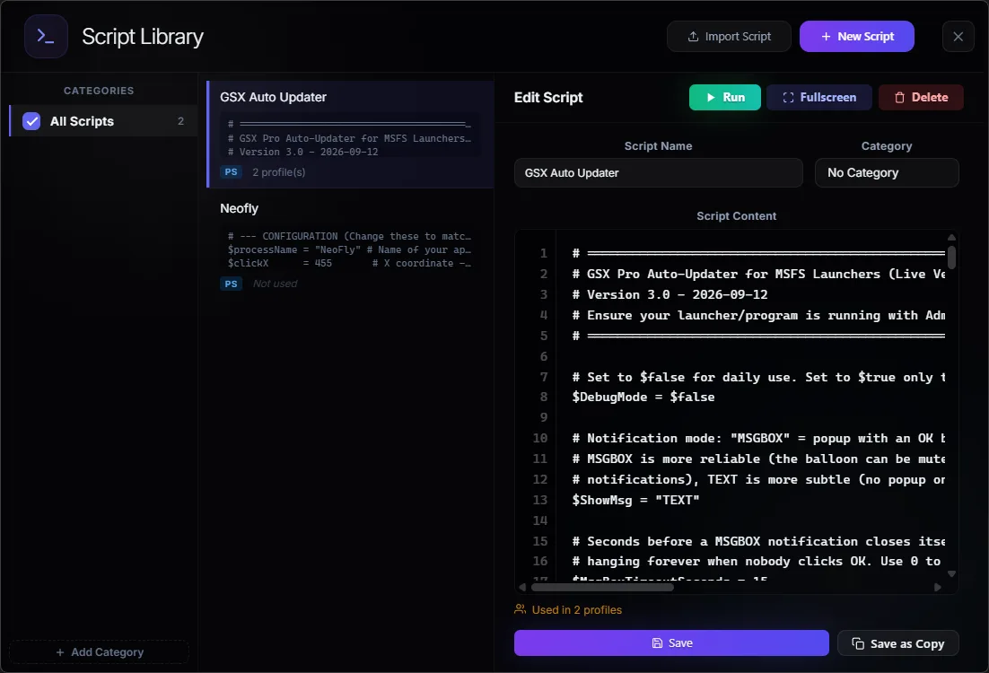Open the Neofly script entry
989x673 pixels.
[x=350, y=246]
